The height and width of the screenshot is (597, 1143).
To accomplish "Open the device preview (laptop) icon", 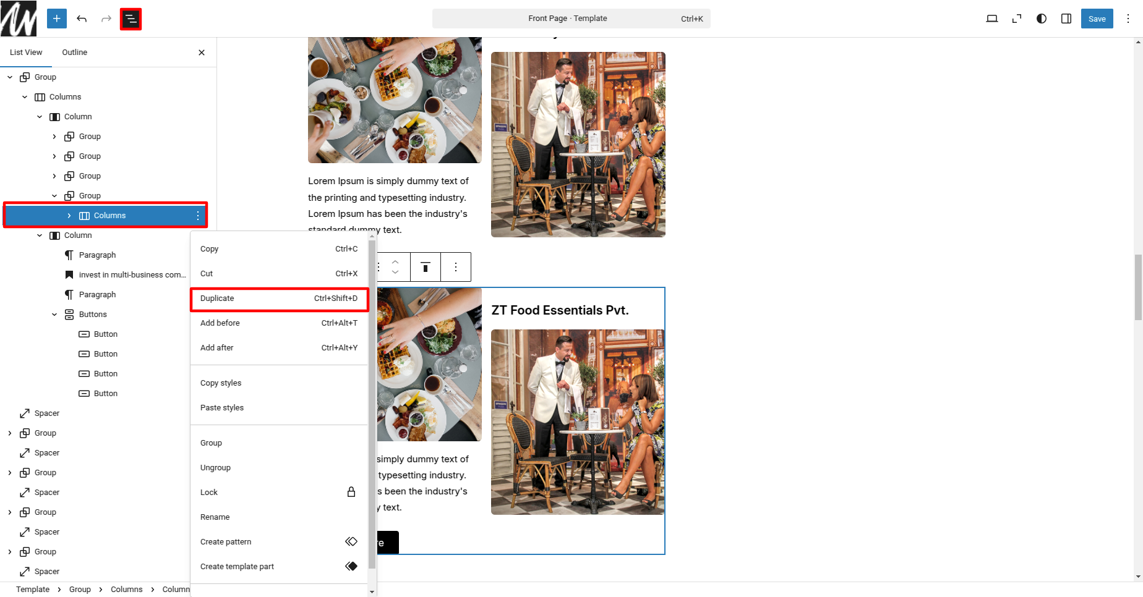I will click(991, 19).
